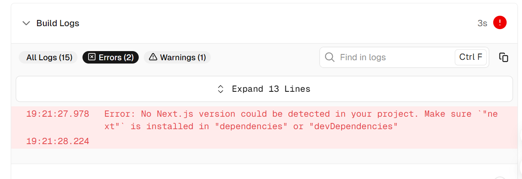The height and width of the screenshot is (179, 522).
Task: Click the up-down arrows icon beside Expand
Action: (221, 89)
